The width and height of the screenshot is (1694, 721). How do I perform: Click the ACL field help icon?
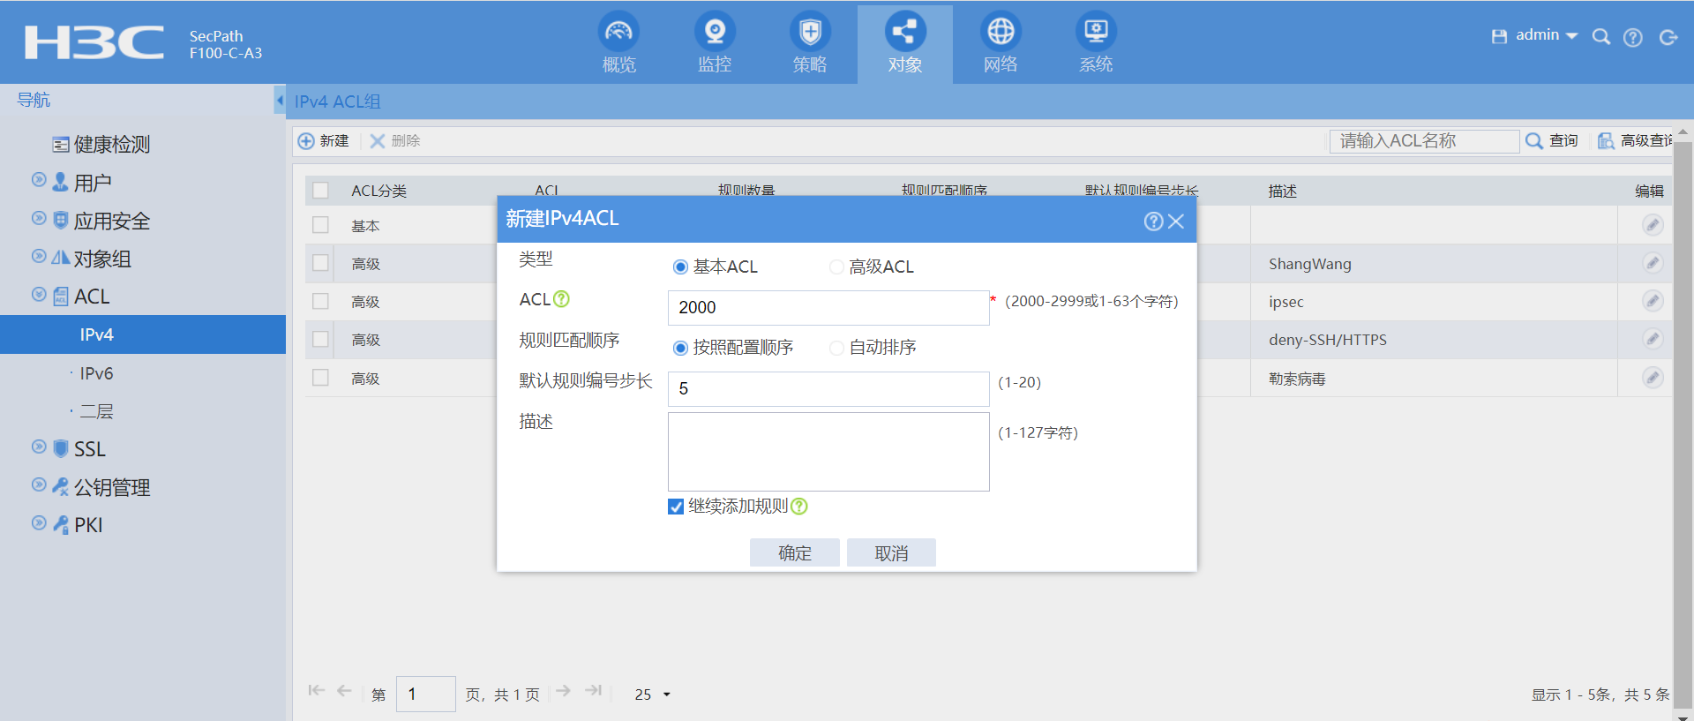point(561,299)
